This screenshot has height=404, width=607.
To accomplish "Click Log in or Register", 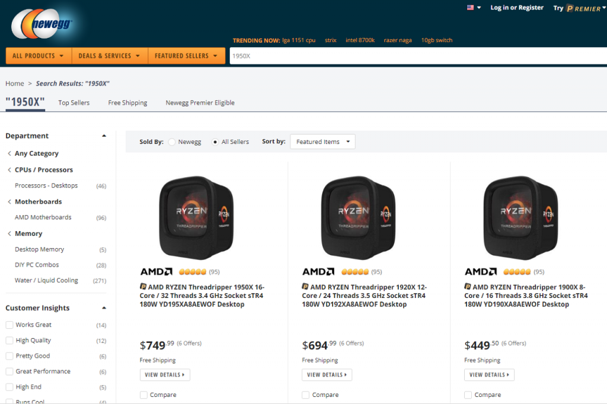I will pyautogui.click(x=517, y=7).
